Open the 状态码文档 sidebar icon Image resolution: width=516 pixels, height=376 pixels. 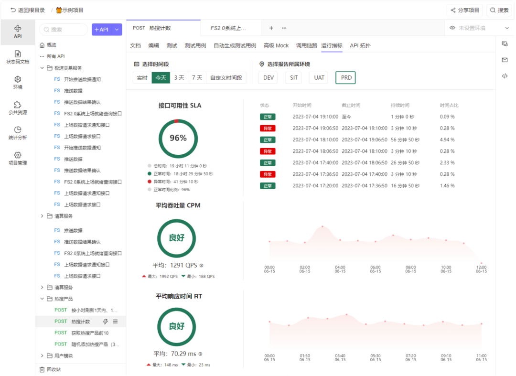(x=18, y=54)
